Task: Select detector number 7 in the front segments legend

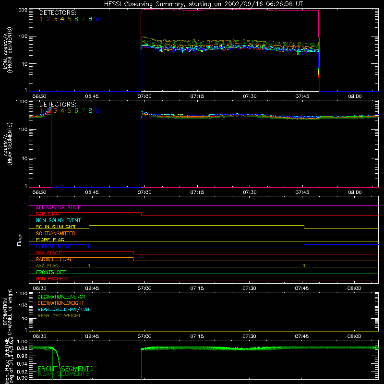Action: (x=83, y=19)
